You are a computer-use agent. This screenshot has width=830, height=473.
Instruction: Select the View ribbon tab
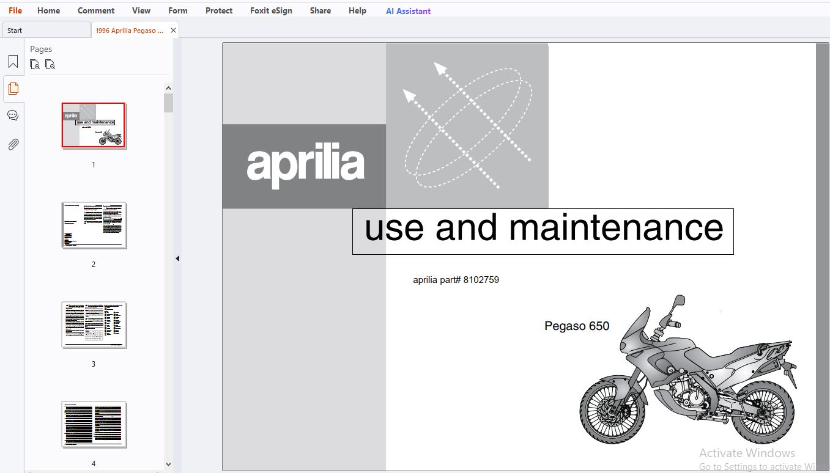(x=141, y=10)
